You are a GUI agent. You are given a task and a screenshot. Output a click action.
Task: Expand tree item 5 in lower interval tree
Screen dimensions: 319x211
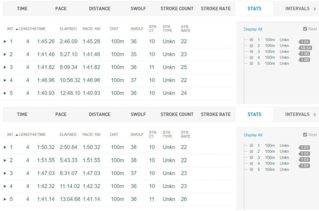click(x=251, y=169)
